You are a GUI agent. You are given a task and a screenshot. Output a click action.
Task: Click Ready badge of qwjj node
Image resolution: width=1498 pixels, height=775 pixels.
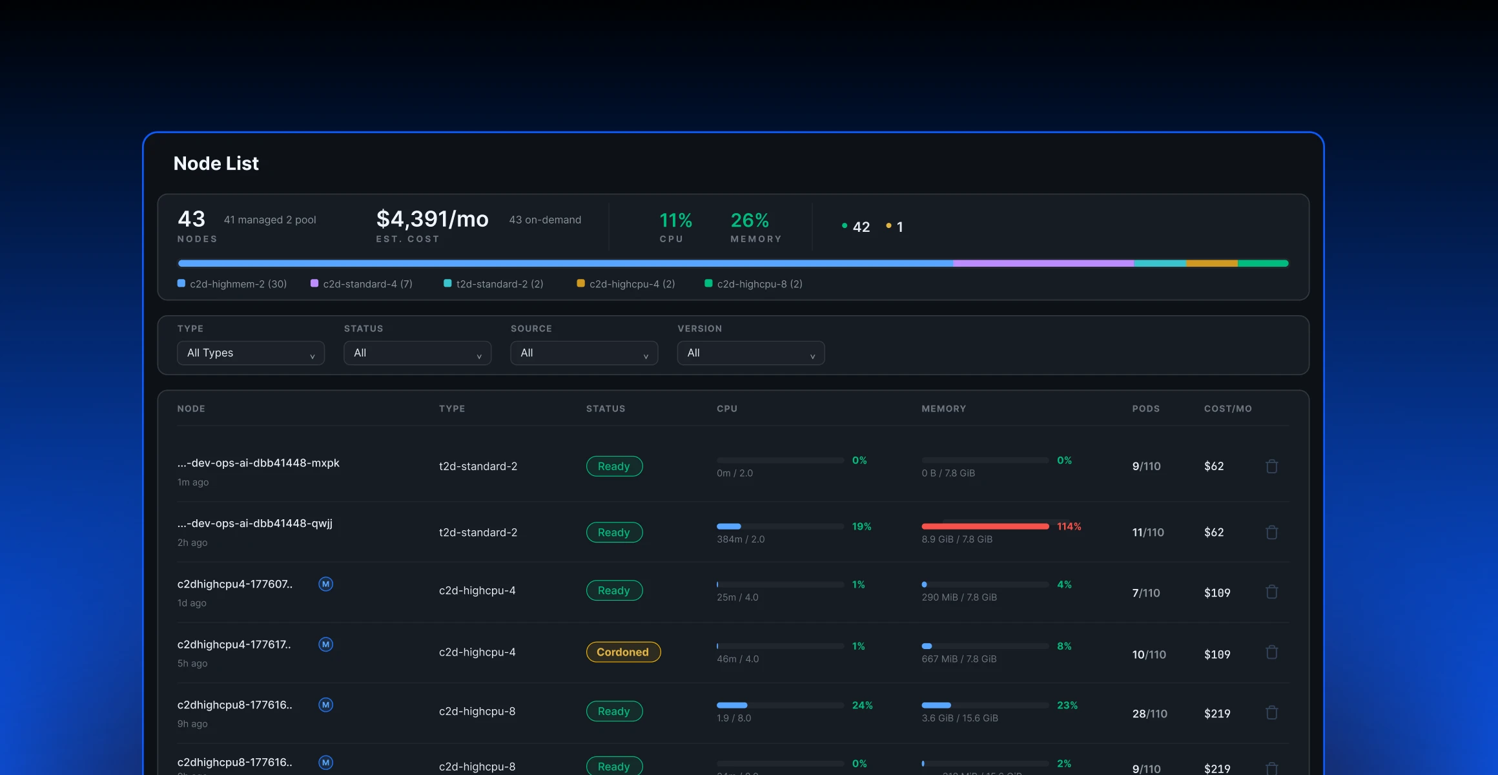(x=614, y=532)
